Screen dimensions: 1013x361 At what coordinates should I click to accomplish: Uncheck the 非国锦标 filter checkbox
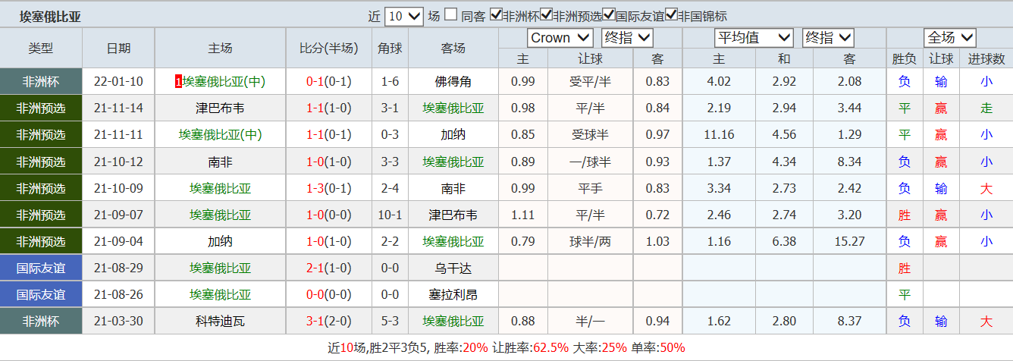(x=672, y=15)
